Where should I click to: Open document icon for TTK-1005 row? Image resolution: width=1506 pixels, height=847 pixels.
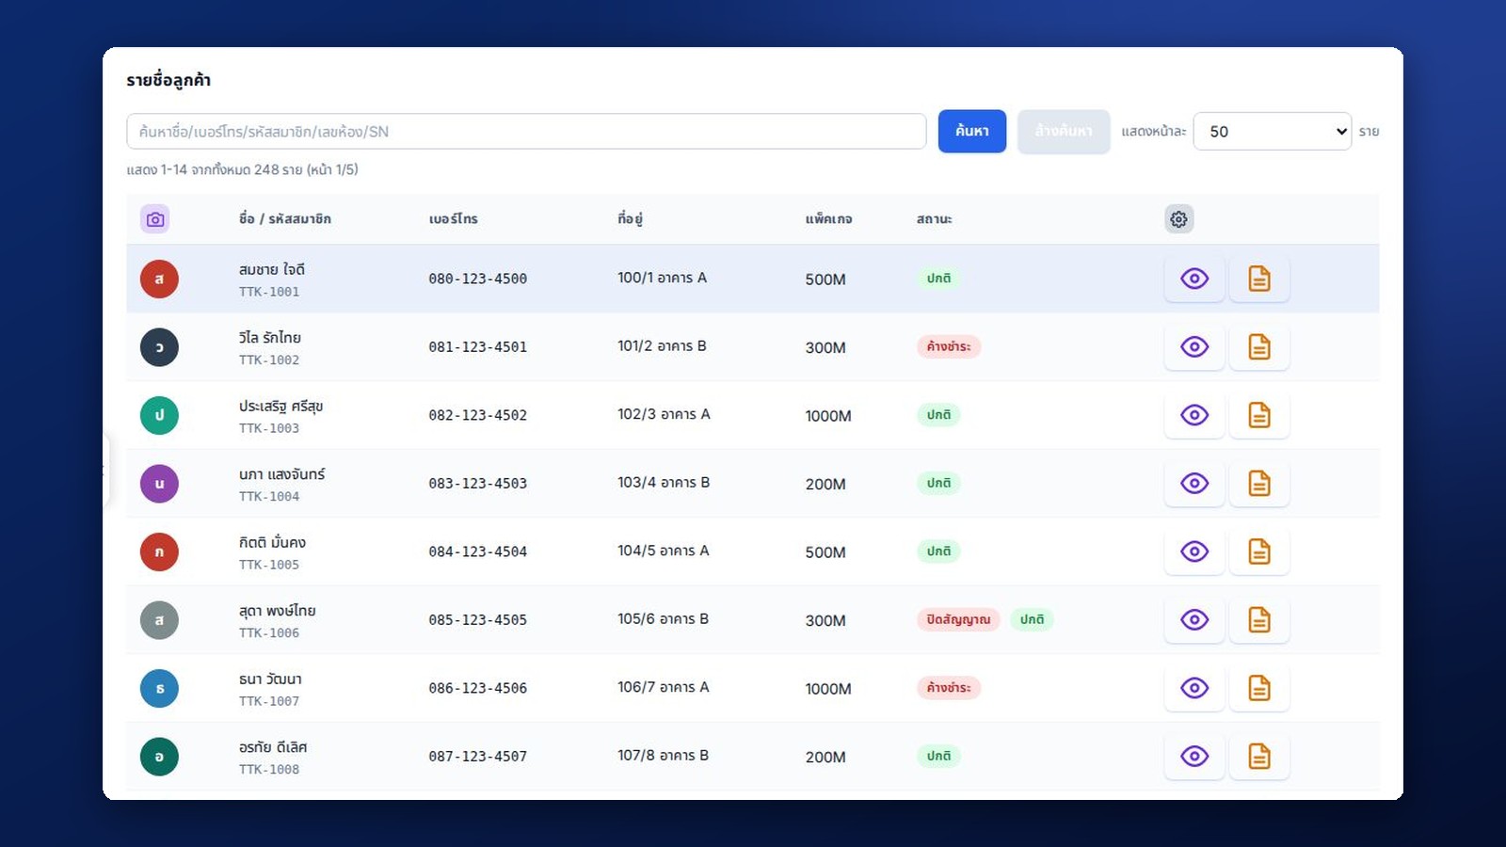tap(1259, 551)
